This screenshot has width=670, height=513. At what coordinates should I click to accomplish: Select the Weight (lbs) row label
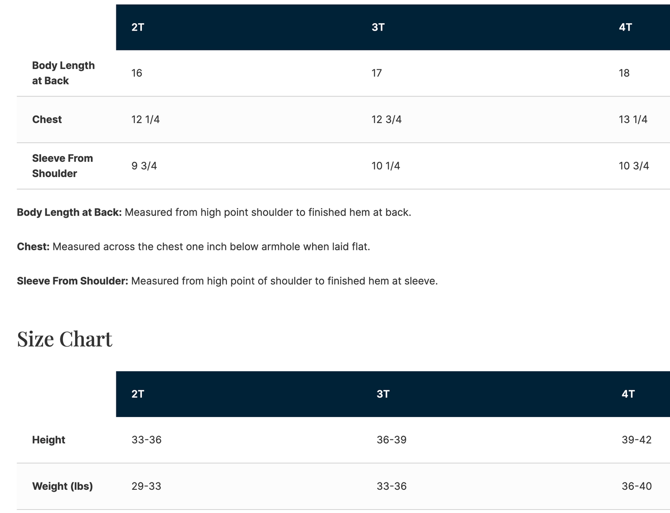click(x=63, y=486)
